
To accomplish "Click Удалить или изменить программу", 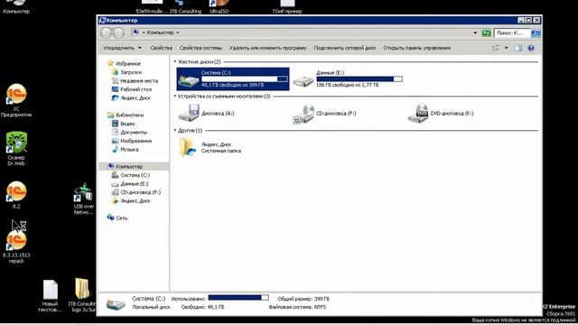I will pyautogui.click(x=268, y=48).
